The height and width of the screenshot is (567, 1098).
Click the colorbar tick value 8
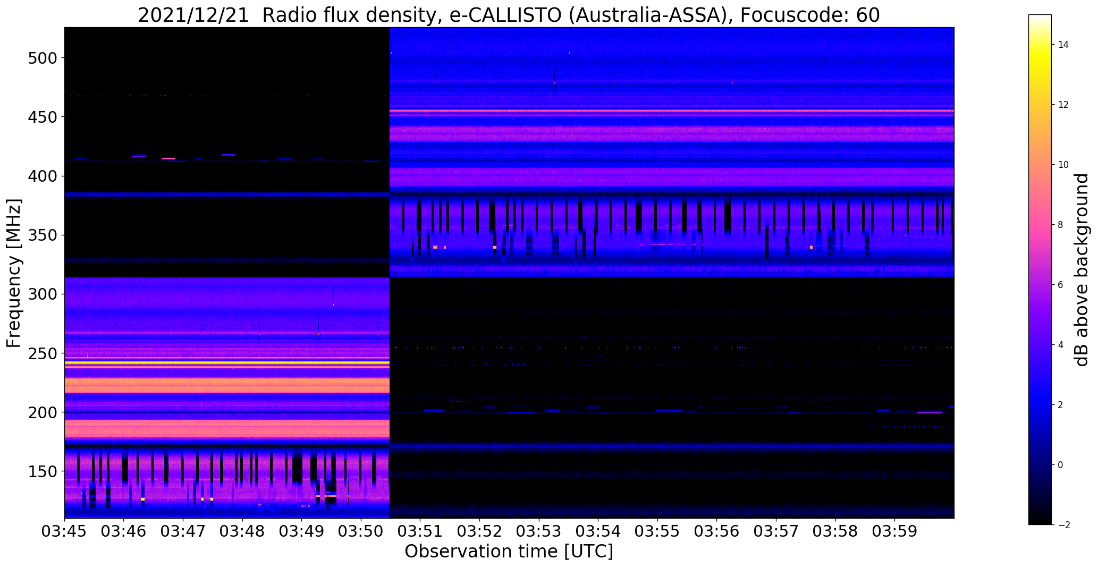coord(1061,225)
